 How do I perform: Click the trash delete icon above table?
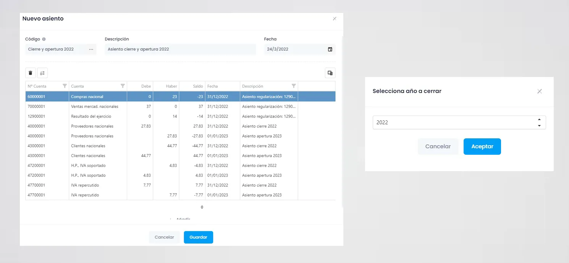[31, 73]
